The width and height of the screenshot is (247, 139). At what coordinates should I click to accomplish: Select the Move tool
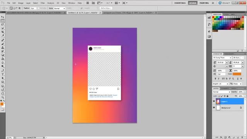(3, 17)
